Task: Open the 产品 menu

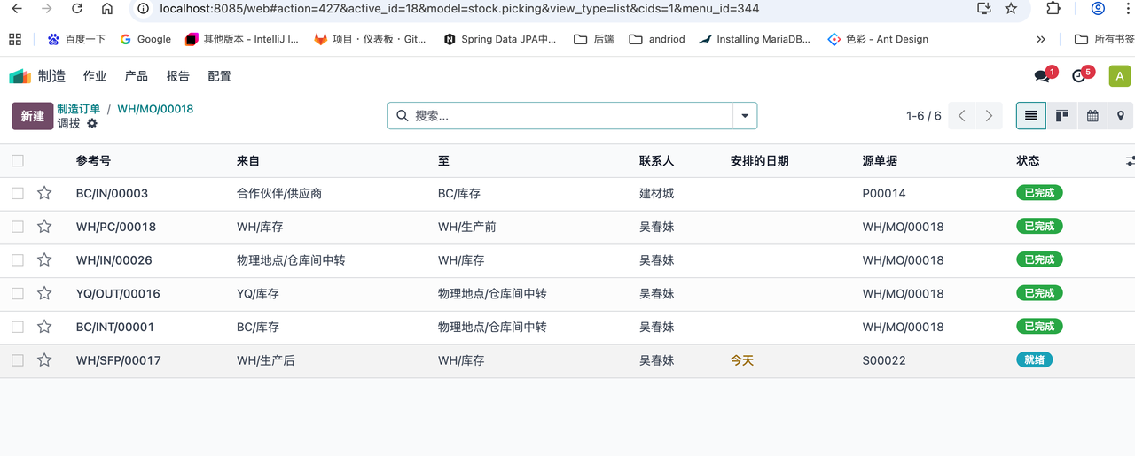Action: tap(137, 76)
